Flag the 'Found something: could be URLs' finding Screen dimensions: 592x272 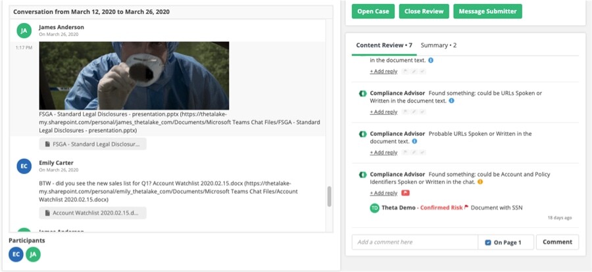[406, 112]
